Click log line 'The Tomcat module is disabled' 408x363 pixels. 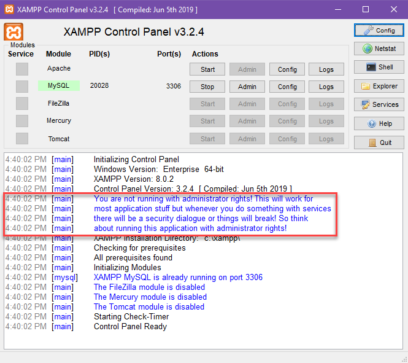tap(149, 306)
